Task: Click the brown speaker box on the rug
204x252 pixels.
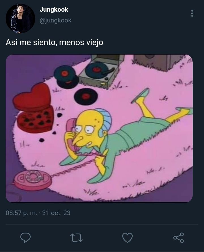Action: pyautogui.click(x=158, y=62)
